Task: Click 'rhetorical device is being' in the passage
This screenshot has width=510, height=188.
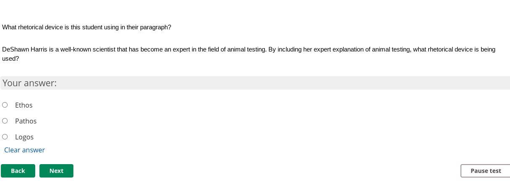Action: pyautogui.click(x=461, y=49)
